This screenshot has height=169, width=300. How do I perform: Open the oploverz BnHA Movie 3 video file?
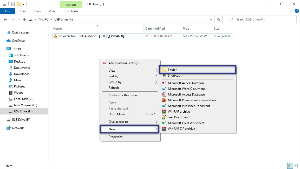point(90,36)
